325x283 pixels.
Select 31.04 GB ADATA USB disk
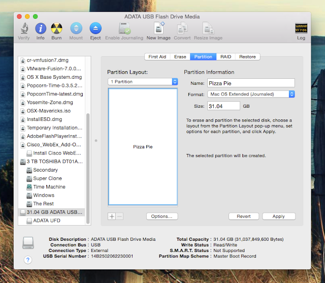(51, 212)
